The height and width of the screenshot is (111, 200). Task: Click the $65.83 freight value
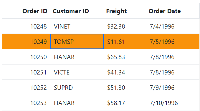(x=116, y=57)
